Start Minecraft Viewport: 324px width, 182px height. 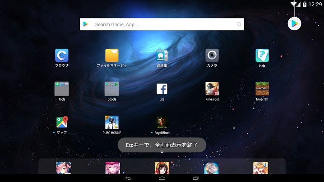point(262,89)
